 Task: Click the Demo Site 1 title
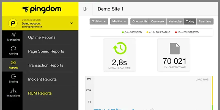pyautogui.click(x=111, y=9)
